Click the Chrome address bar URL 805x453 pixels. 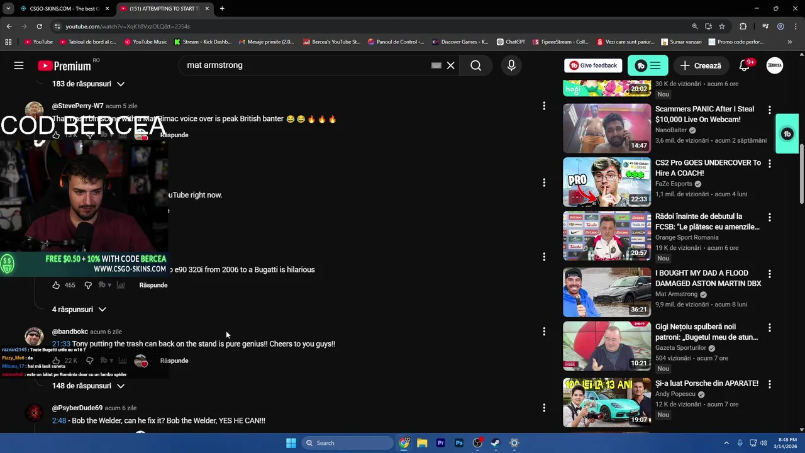pyautogui.click(x=128, y=26)
